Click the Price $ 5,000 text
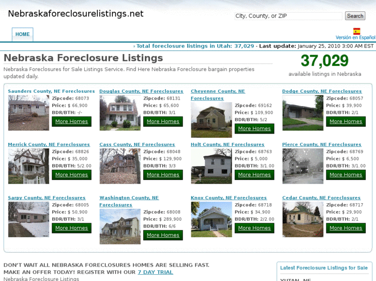This screenshot has height=281, width=376. [x=251, y=159]
